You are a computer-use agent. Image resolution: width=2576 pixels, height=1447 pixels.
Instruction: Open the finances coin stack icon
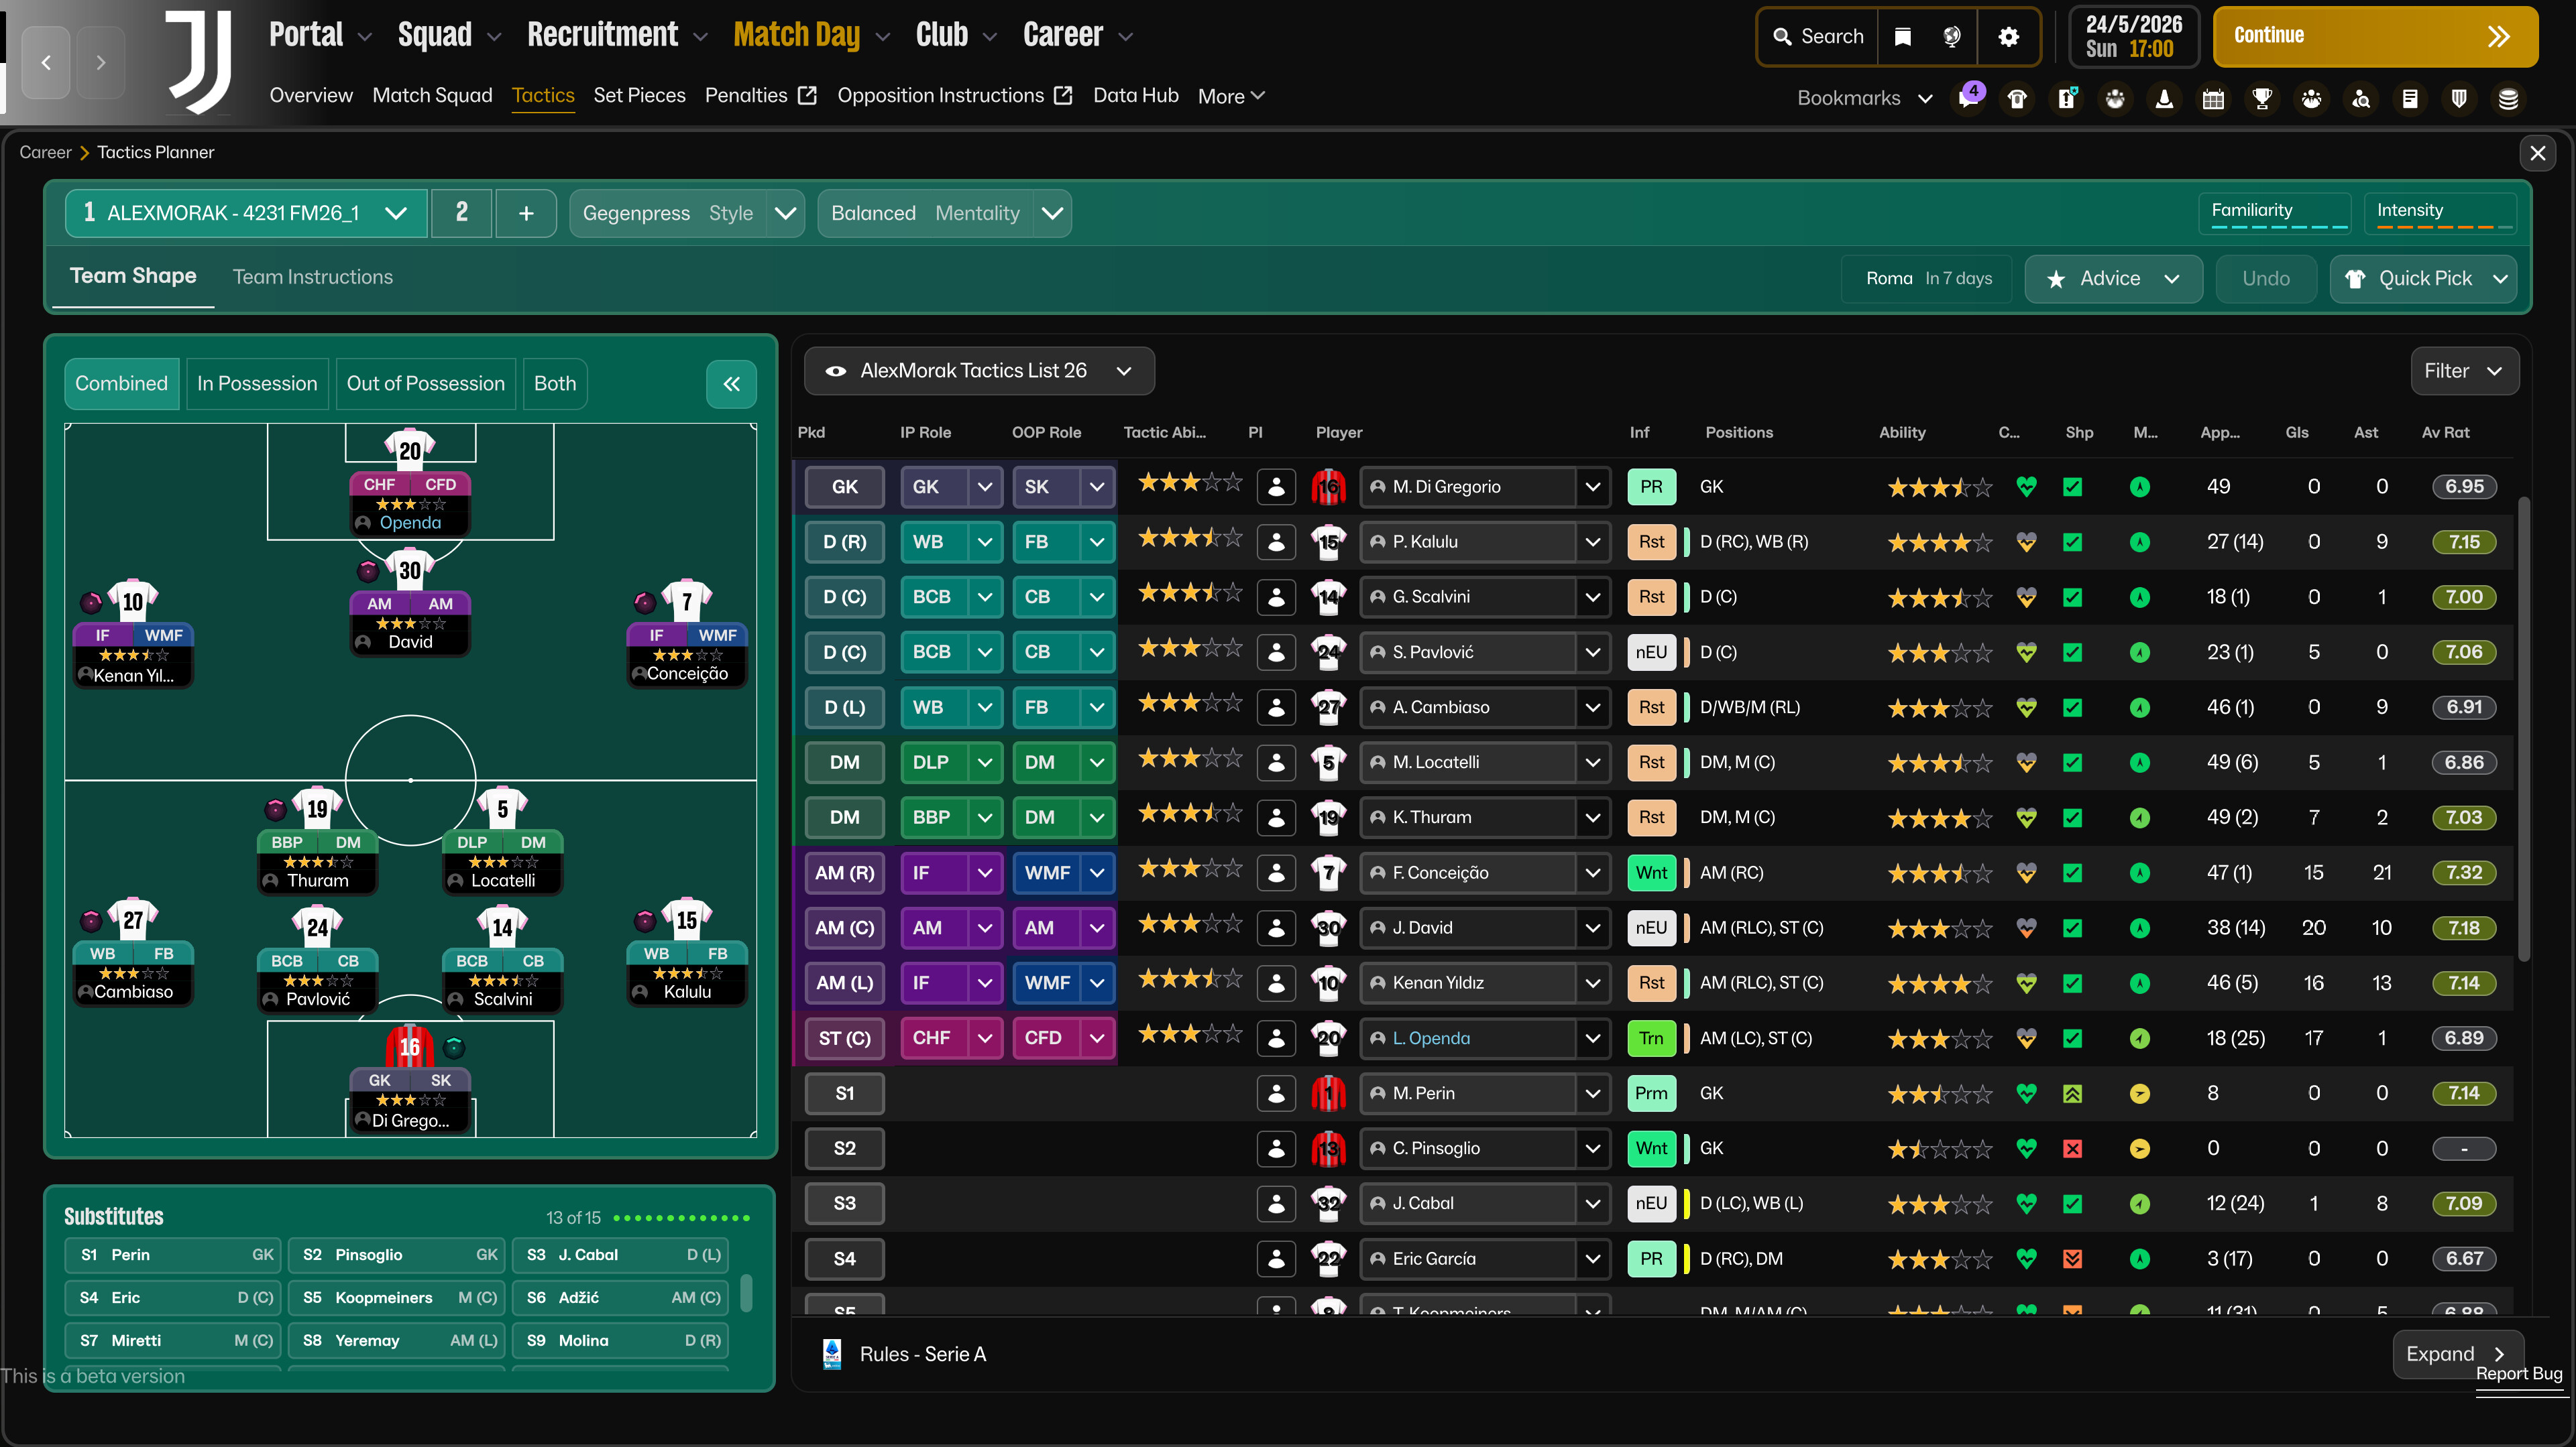(2508, 99)
